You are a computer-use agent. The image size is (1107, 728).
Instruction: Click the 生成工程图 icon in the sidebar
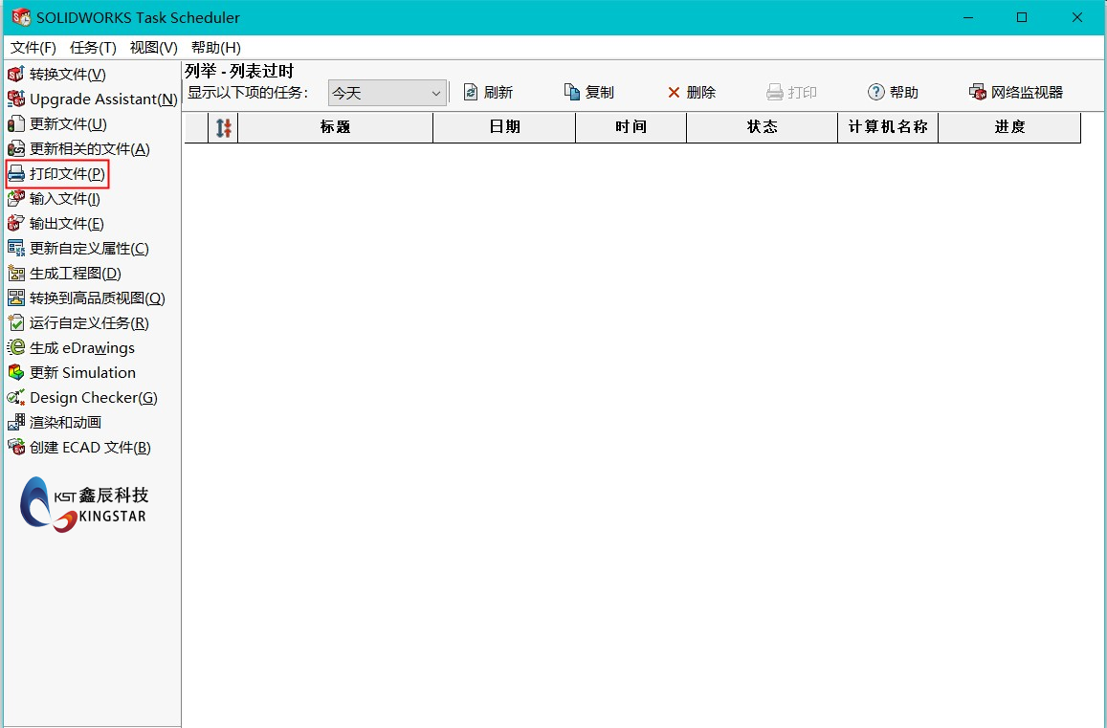(x=15, y=274)
